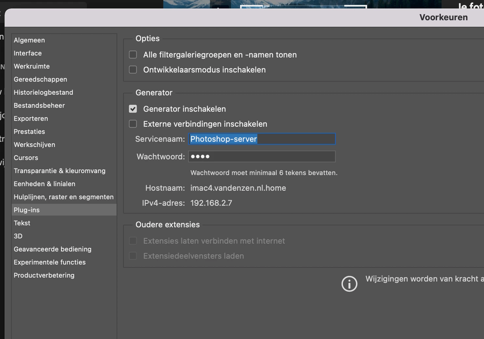Enable Externe verbindingen inschakelen
The image size is (484, 339).
point(133,124)
